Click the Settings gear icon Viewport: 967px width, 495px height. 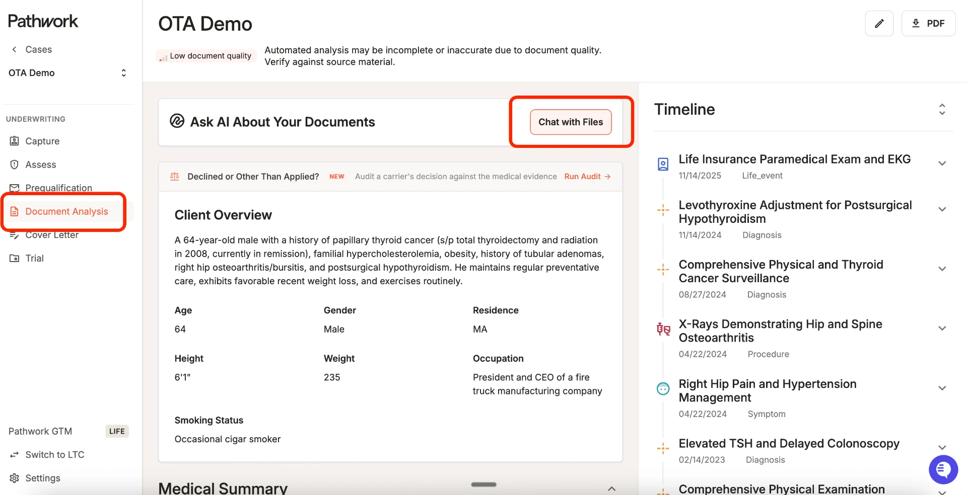tap(15, 478)
